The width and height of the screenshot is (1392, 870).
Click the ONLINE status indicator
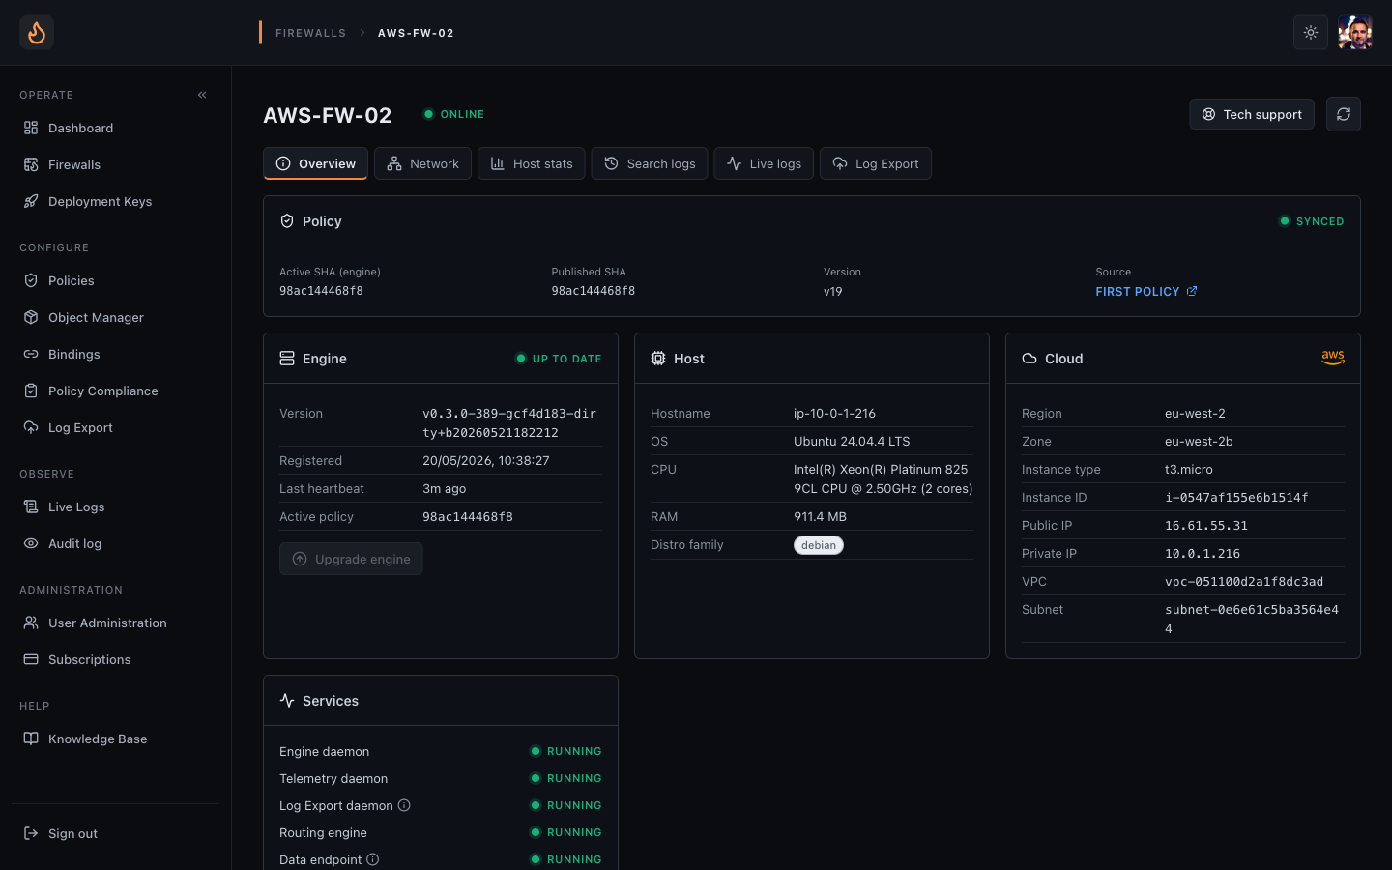click(x=453, y=114)
